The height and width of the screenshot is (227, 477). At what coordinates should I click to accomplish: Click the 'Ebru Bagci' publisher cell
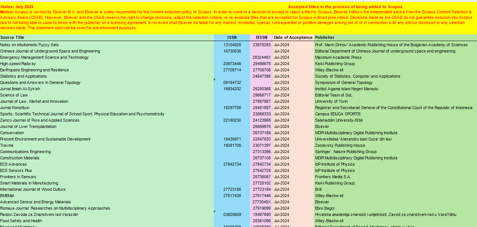[x=395, y=208]
